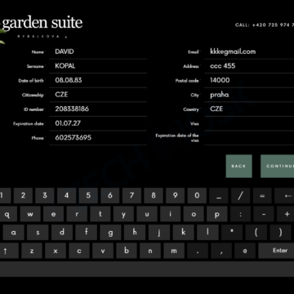Hit the Enter key on the keyboard
The width and height of the screenshot is (294, 294).
click(276, 251)
